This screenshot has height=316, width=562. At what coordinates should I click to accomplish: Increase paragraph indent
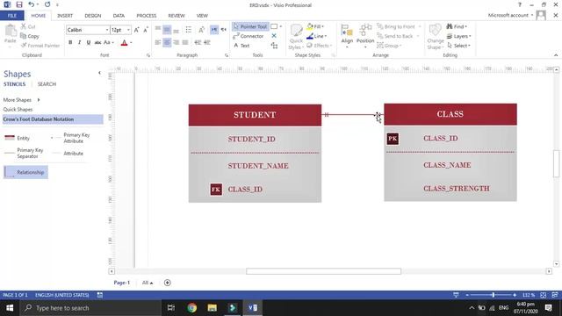207,42
